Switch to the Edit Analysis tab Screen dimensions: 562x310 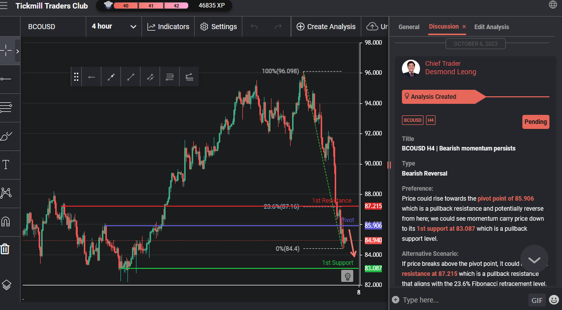[491, 27]
